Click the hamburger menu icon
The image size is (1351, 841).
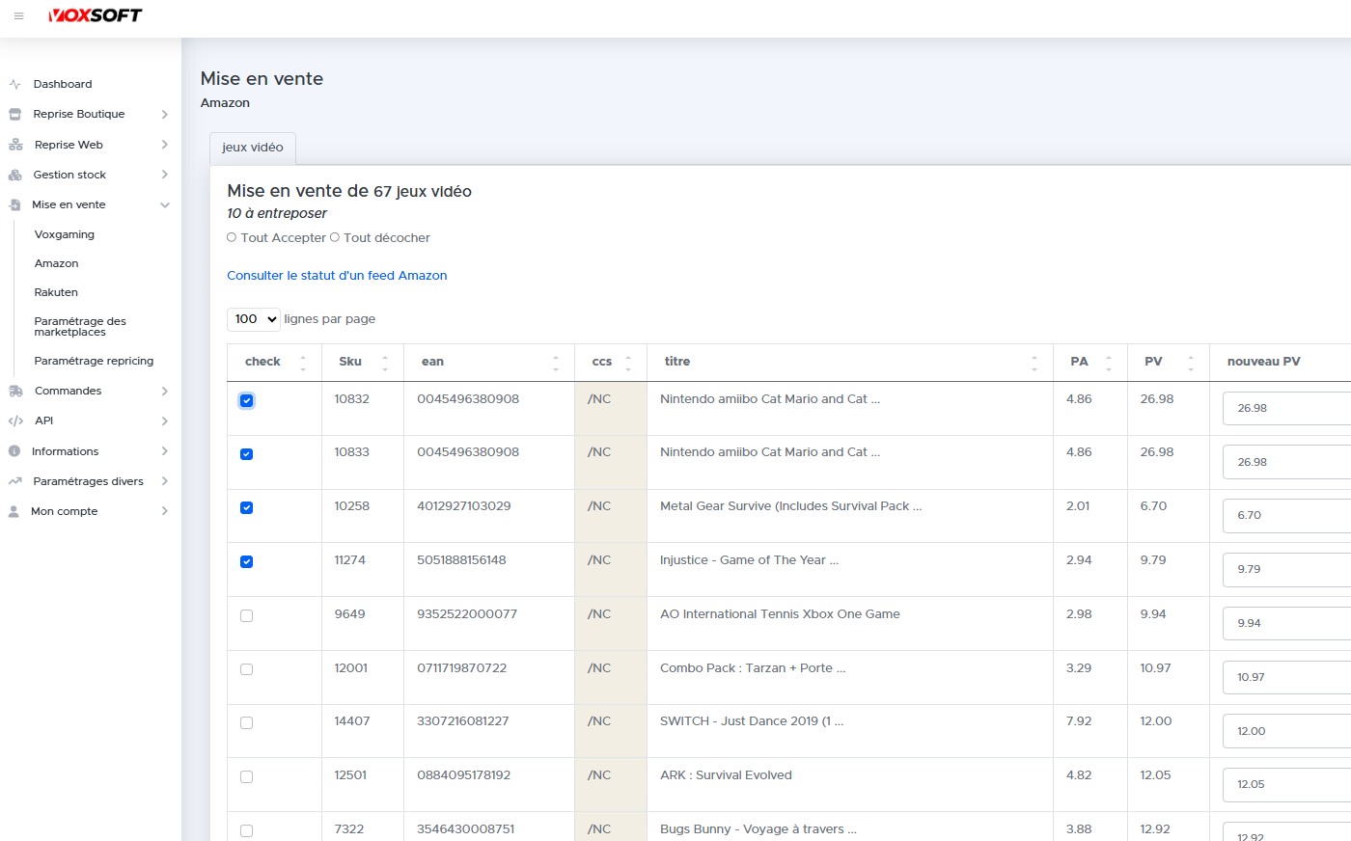coord(18,16)
